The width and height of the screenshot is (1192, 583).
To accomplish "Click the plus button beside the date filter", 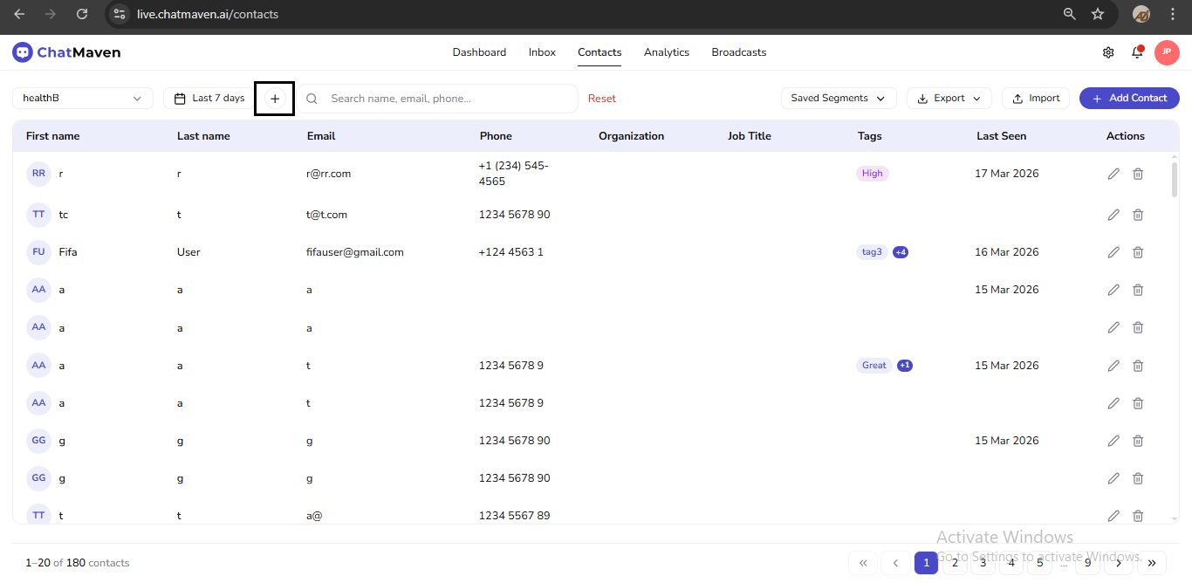I will (x=274, y=98).
